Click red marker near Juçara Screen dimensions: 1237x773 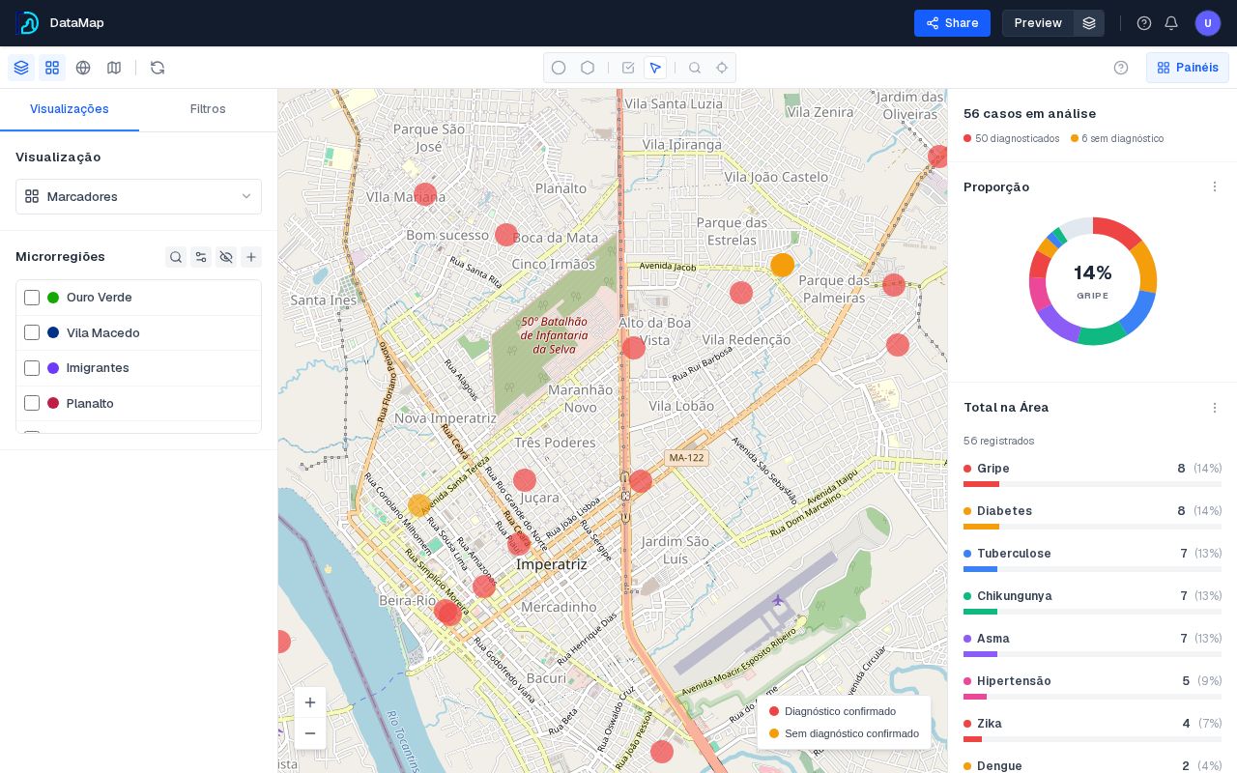[x=525, y=480]
